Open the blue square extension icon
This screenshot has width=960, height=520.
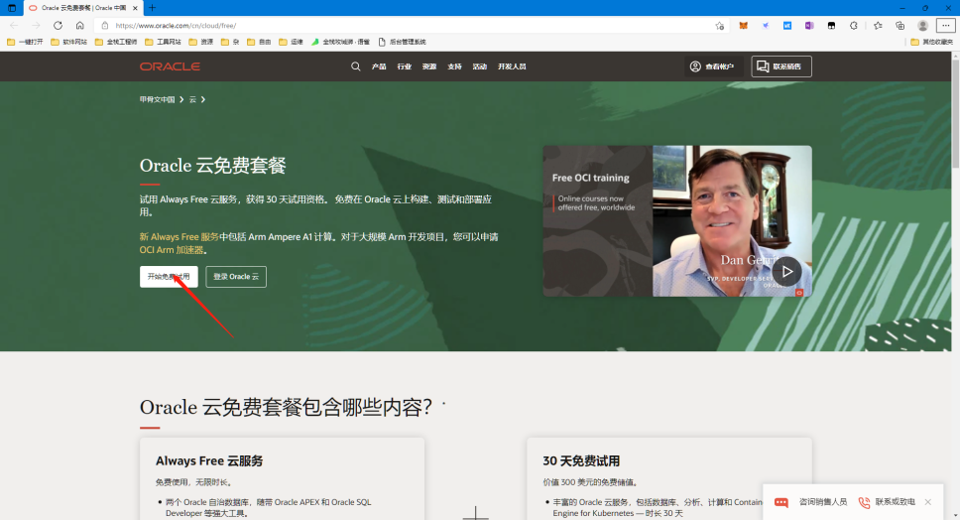(x=787, y=26)
